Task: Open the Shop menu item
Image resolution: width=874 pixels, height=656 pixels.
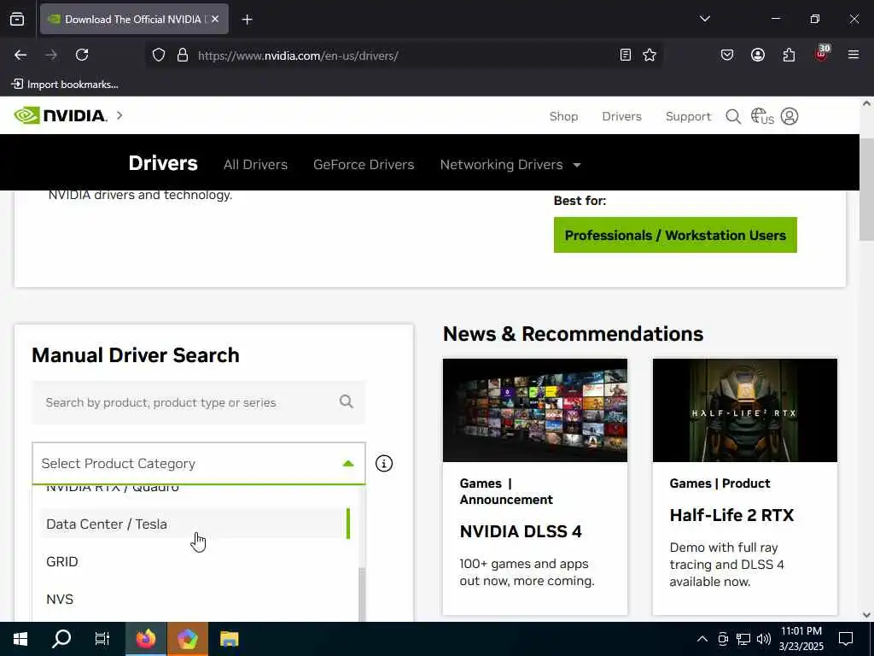Action: coord(563,116)
